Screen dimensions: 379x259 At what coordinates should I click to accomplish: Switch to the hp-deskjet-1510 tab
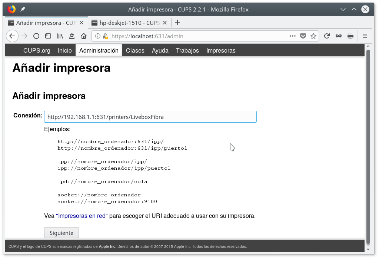126,23
